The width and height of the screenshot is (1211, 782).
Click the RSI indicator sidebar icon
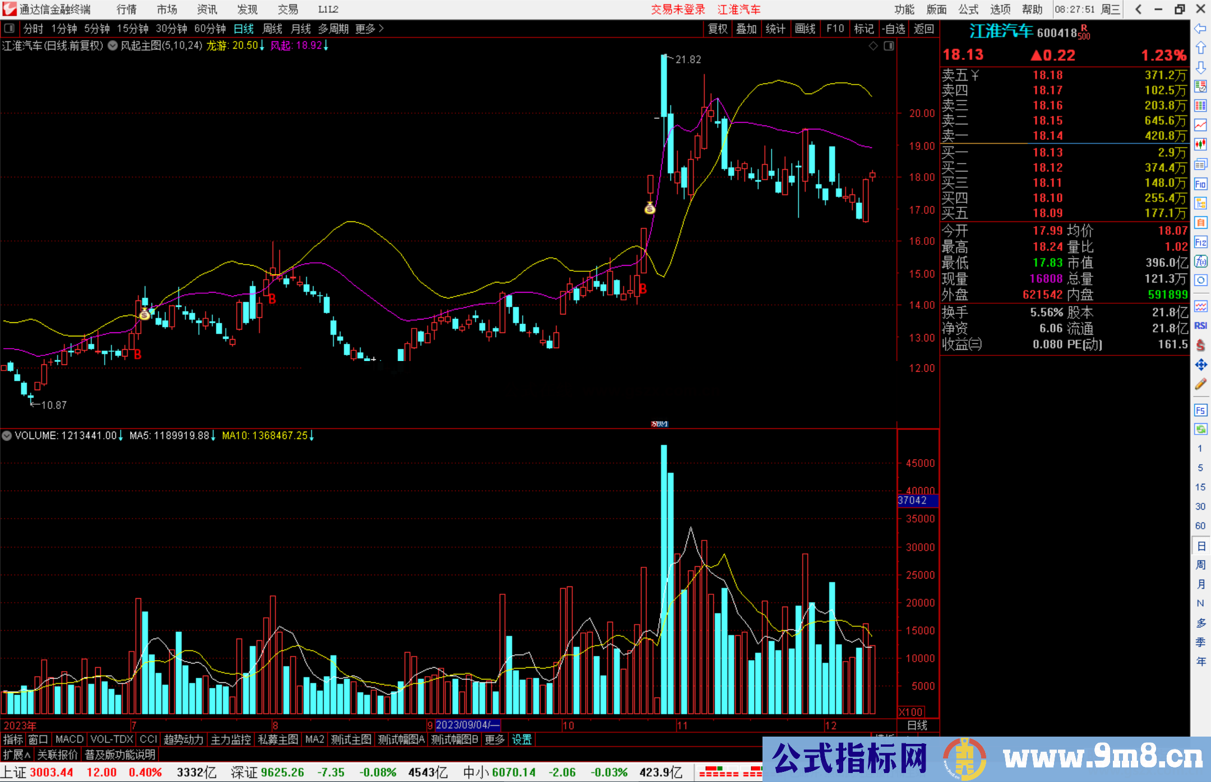pyautogui.click(x=1200, y=326)
